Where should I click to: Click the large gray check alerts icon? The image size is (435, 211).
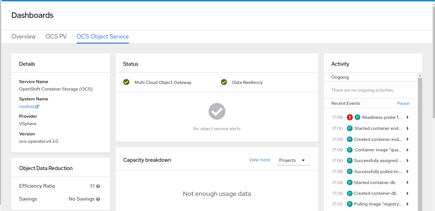coord(217,111)
